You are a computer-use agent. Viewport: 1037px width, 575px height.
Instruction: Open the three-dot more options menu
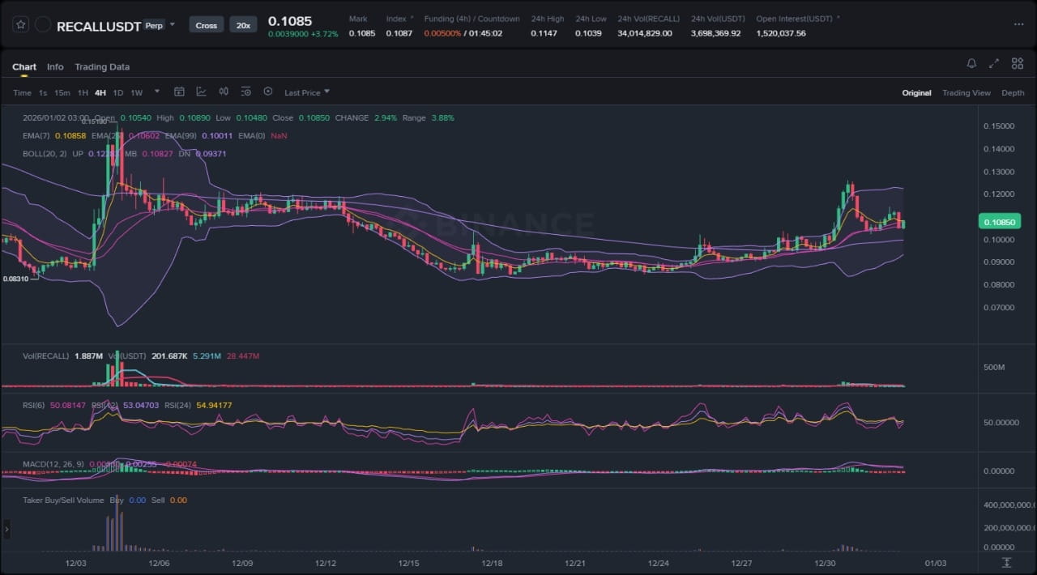click(1018, 24)
